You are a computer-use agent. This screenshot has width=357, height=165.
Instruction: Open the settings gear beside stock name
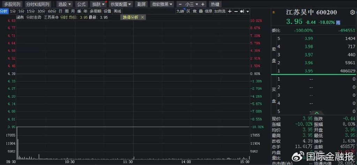(x=352, y=13)
